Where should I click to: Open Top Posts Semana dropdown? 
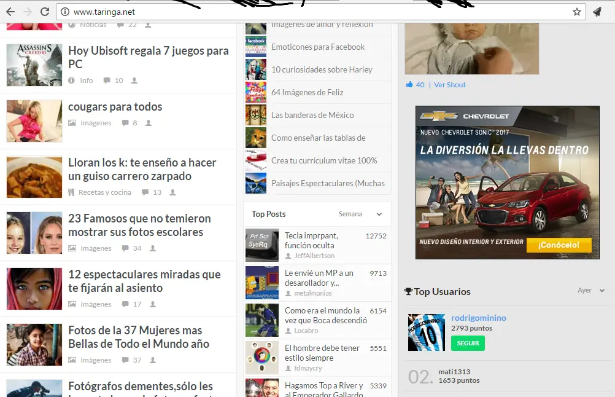tap(360, 214)
